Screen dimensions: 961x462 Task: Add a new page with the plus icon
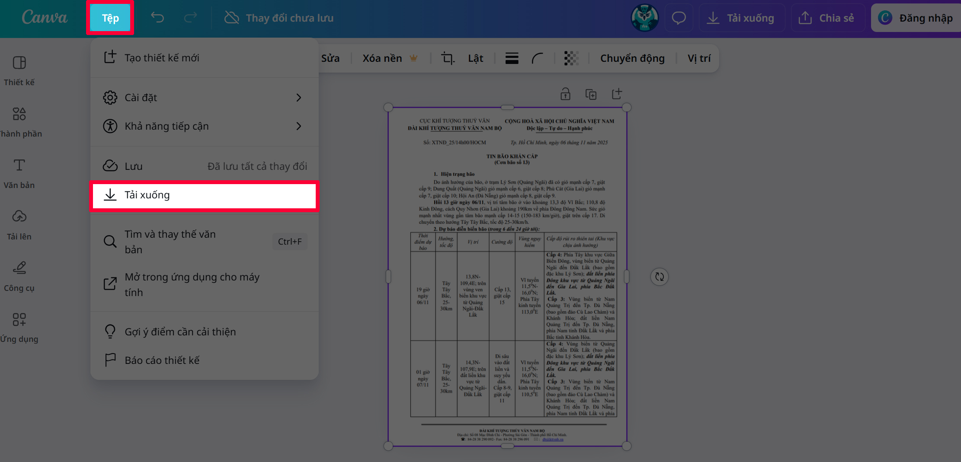coord(617,94)
